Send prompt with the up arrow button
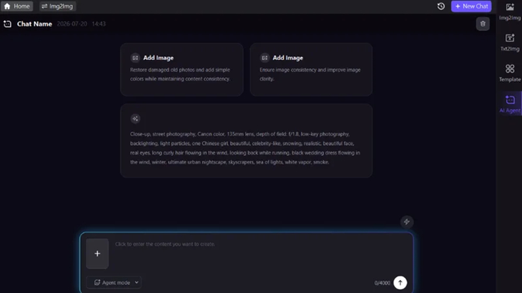 tap(400, 283)
